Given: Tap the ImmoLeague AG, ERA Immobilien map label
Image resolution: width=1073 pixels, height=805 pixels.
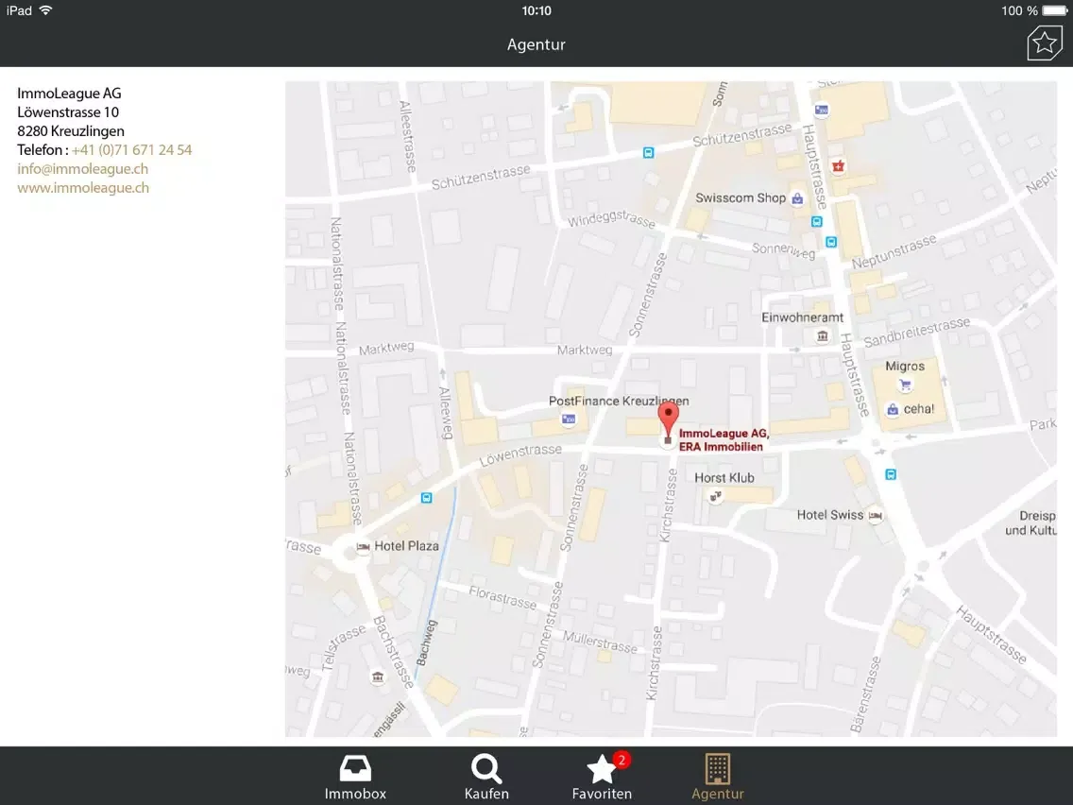Looking at the screenshot, I should click(724, 439).
